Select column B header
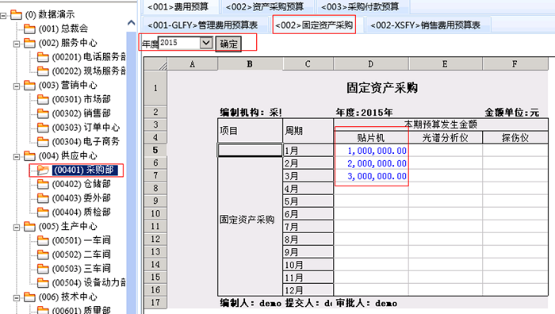555x314 pixels. [250, 64]
